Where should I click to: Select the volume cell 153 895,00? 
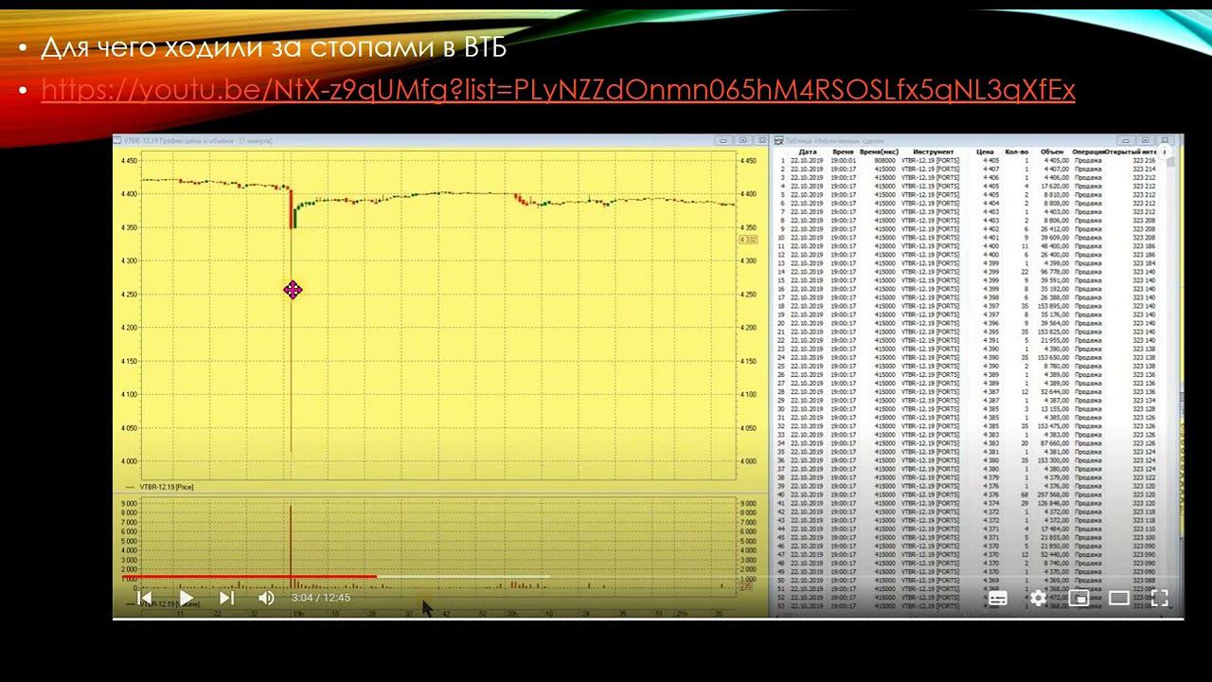pyautogui.click(x=1053, y=305)
